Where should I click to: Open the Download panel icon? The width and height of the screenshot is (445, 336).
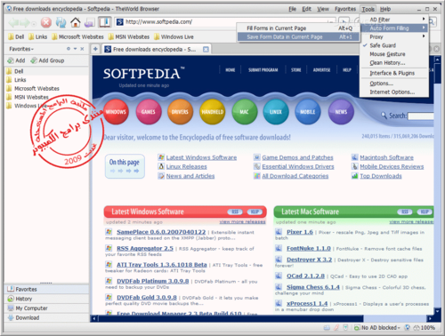11,317
